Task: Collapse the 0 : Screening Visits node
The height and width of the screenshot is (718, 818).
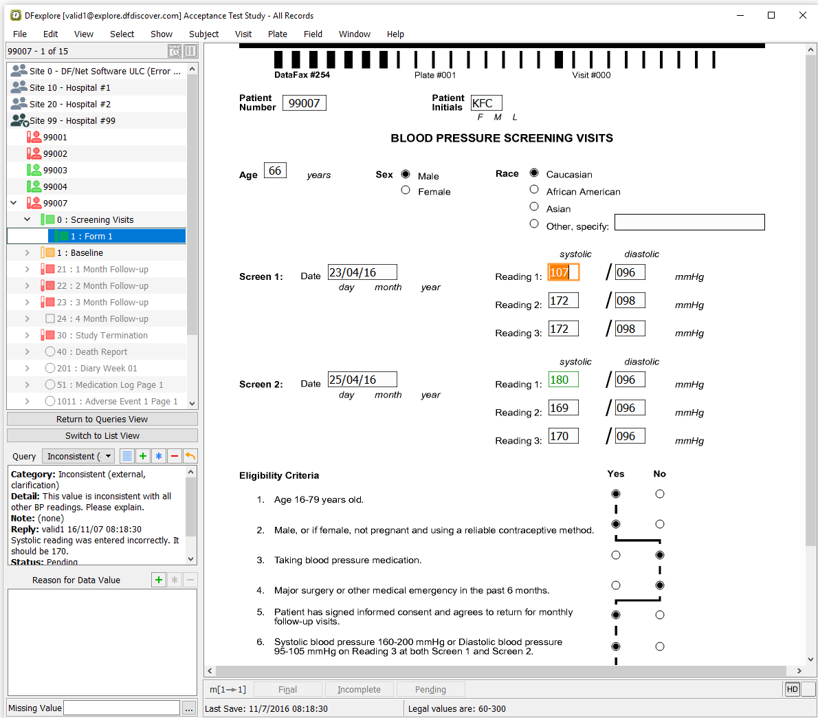Action: [27, 220]
